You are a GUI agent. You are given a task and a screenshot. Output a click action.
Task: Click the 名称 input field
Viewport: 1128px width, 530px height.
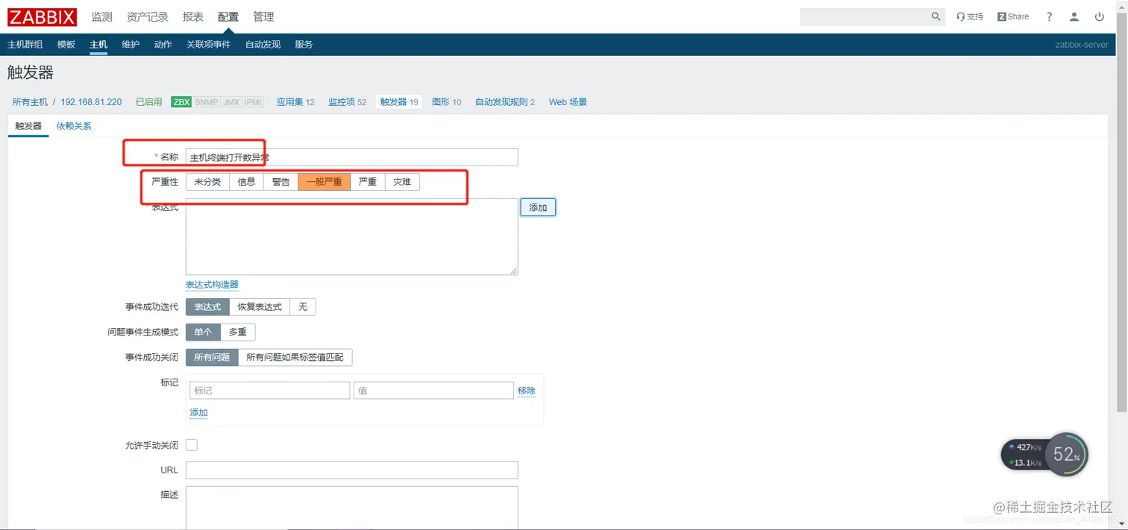(351, 157)
